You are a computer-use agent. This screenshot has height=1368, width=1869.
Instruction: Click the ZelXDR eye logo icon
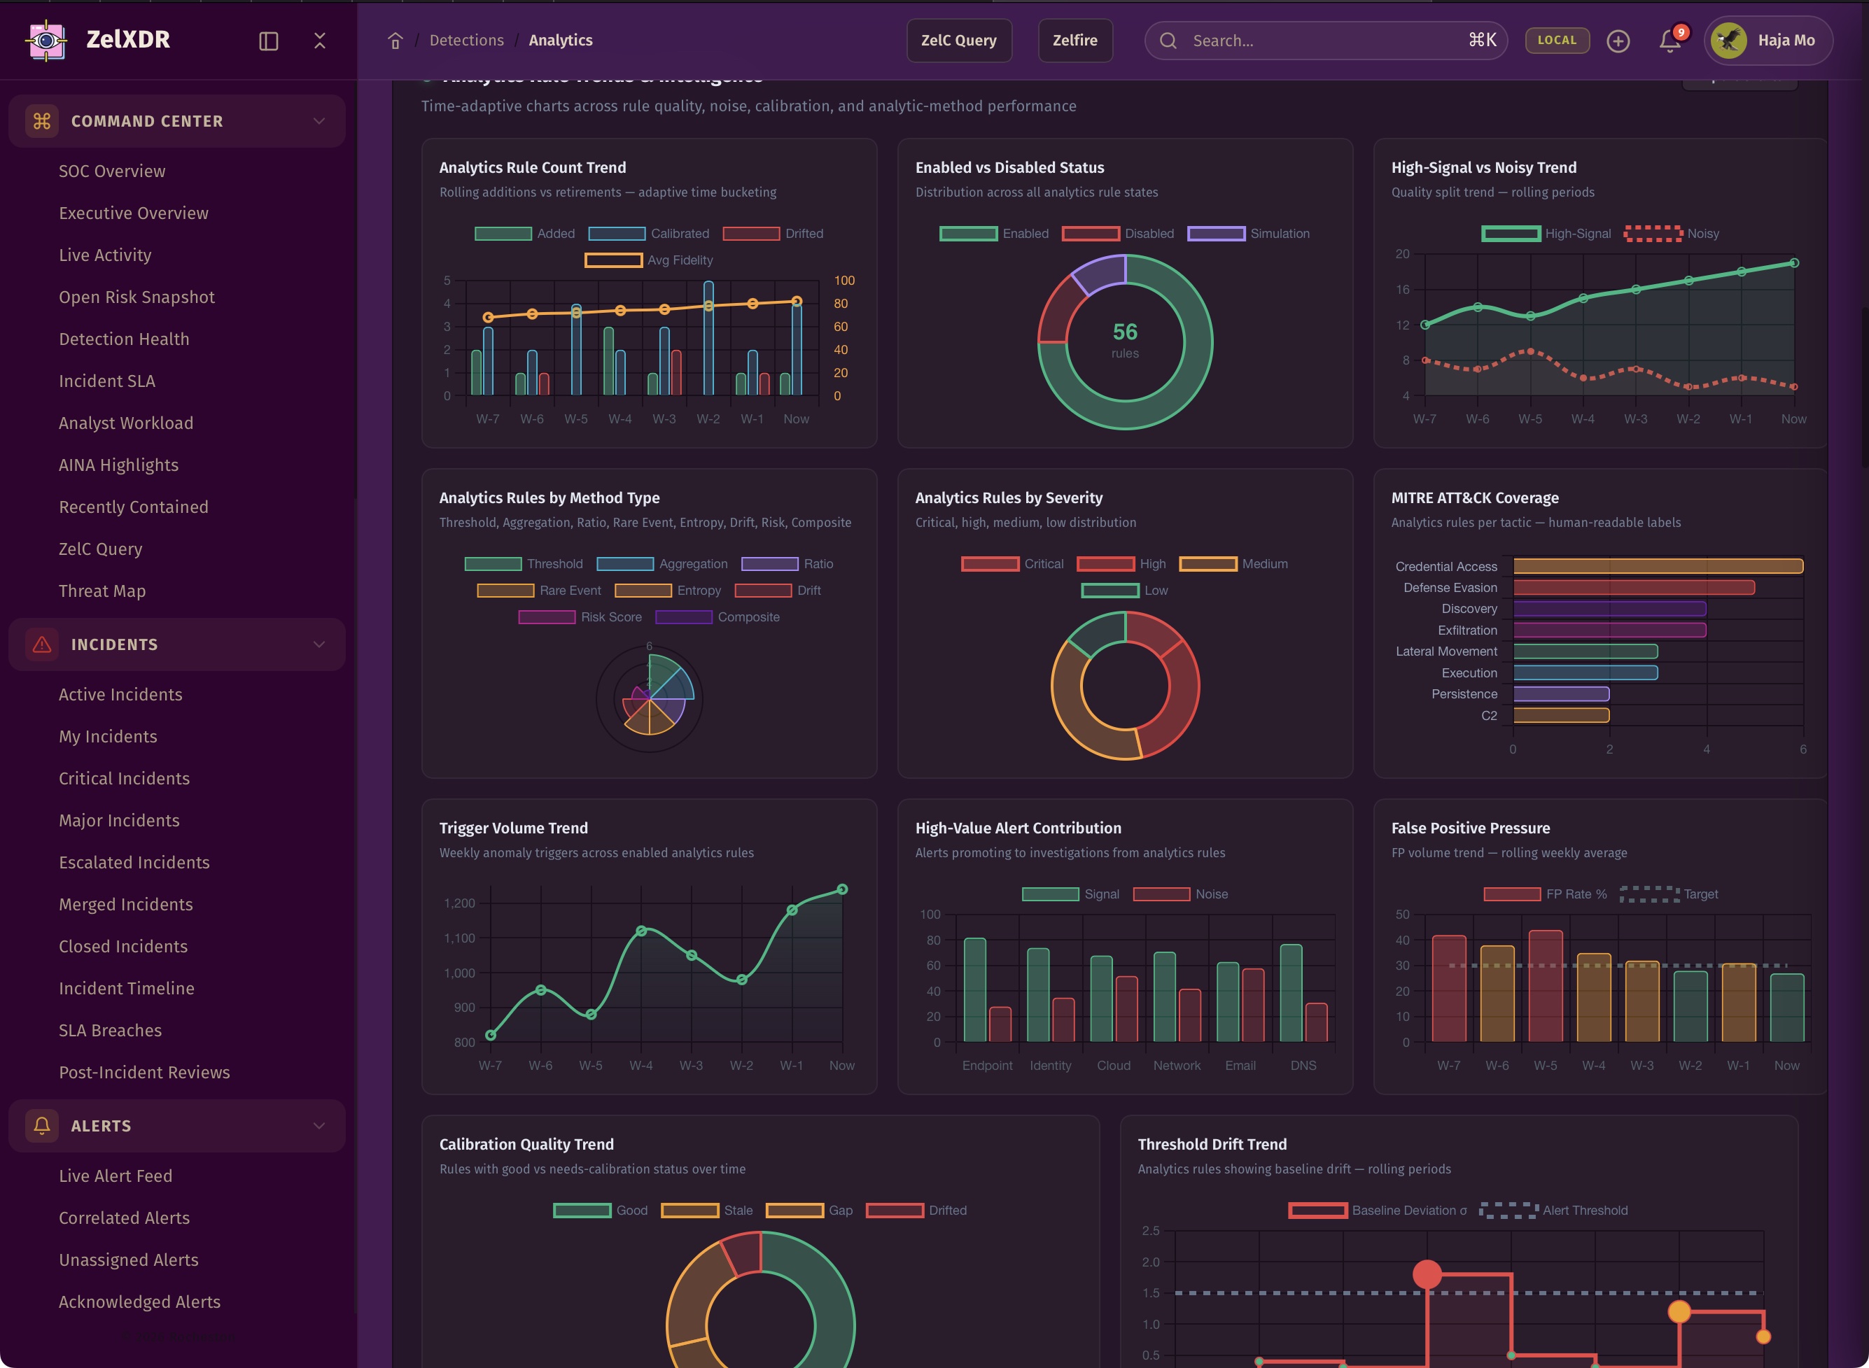click(x=46, y=40)
